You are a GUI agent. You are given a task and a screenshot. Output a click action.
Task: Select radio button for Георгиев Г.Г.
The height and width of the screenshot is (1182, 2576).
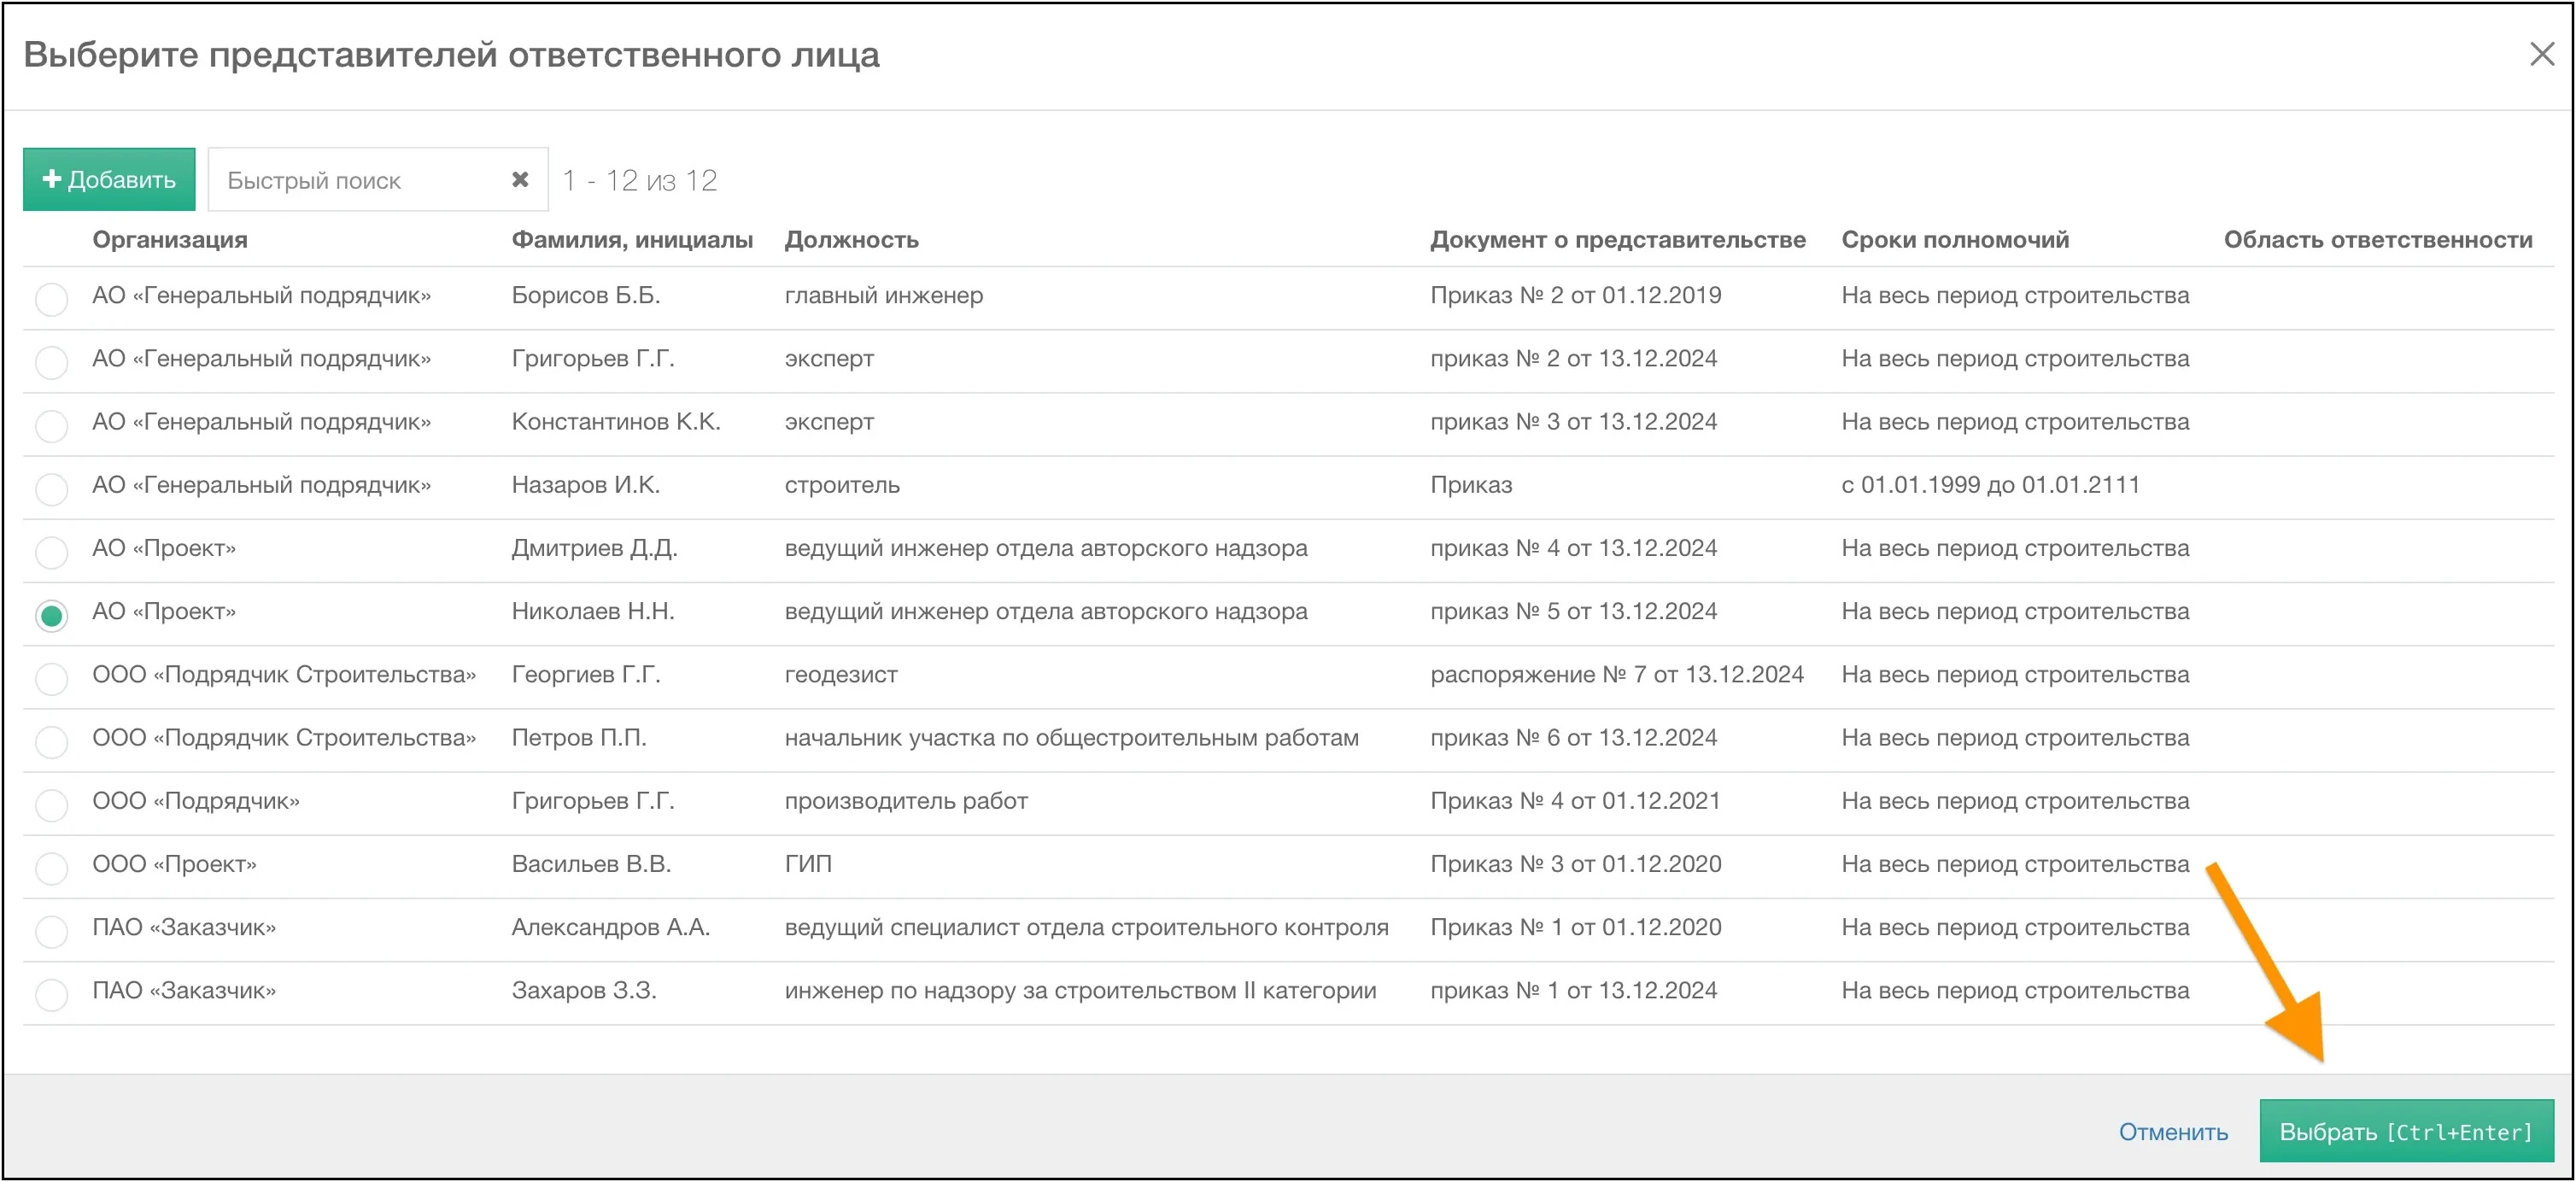point(51,678)
